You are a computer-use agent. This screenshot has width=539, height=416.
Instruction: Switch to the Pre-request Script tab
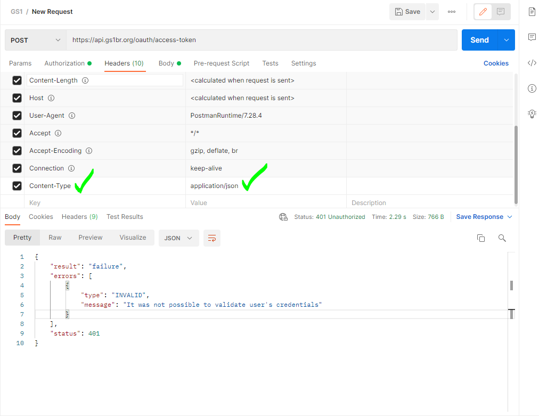pos(222,63)
